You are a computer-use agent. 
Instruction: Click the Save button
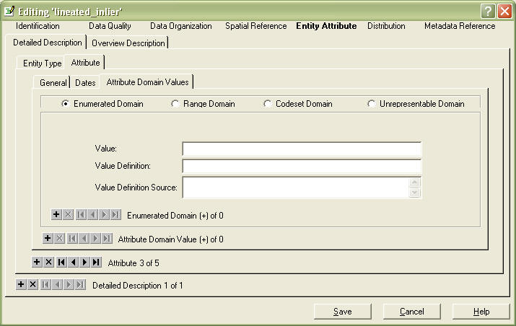point(342,312)
